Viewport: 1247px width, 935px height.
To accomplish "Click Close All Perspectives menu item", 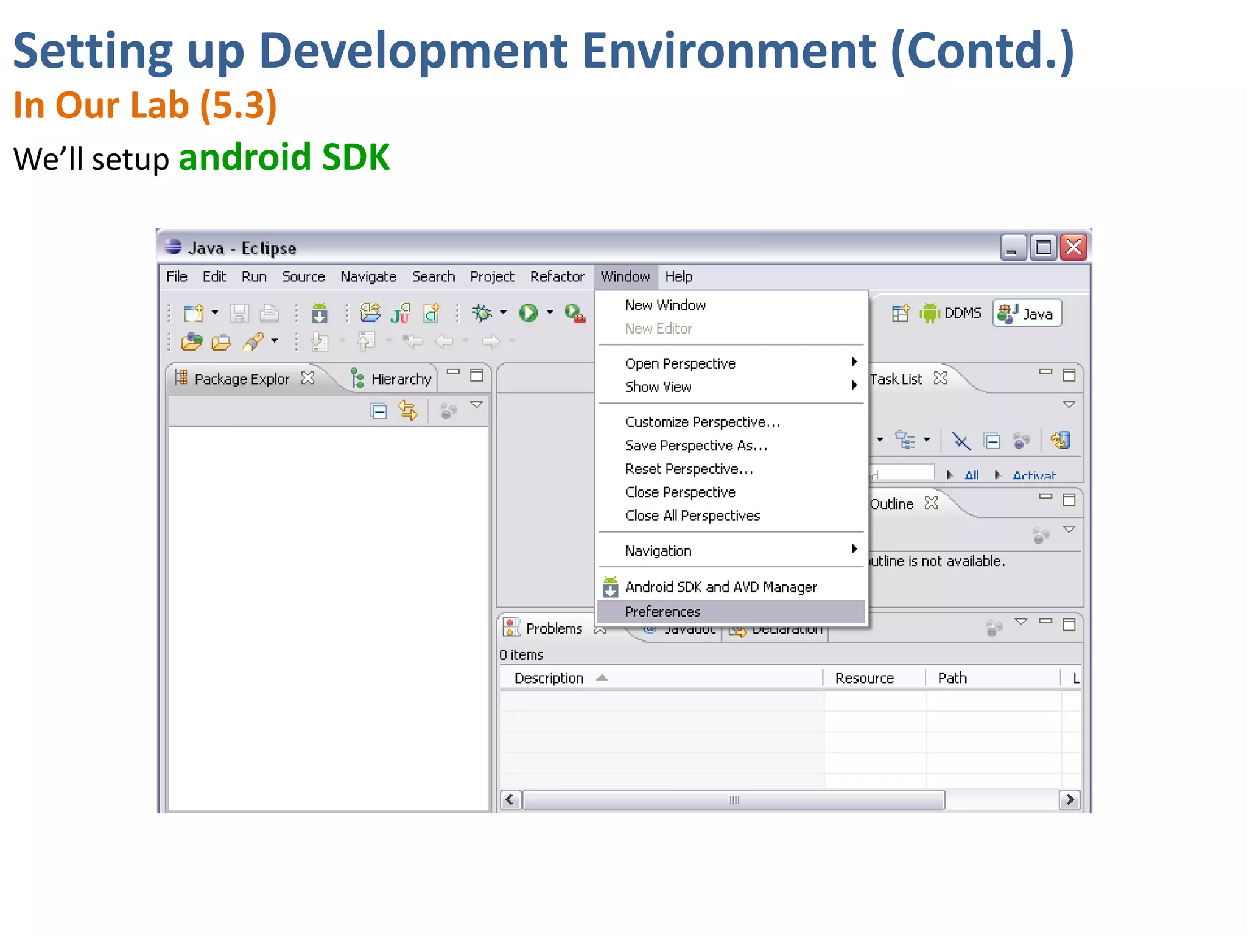I will coord(732,516).
